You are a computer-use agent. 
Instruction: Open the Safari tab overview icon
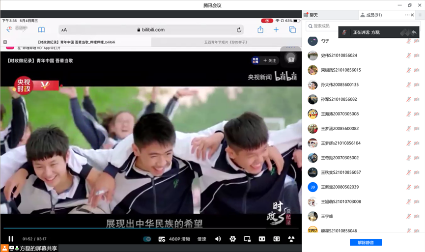(292, 30)
